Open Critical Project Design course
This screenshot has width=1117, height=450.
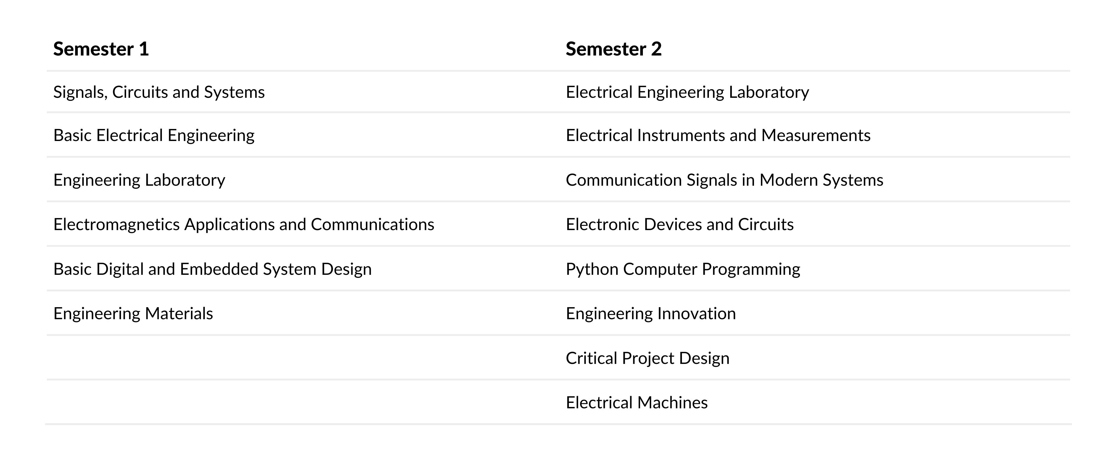(x=648, y=358)
